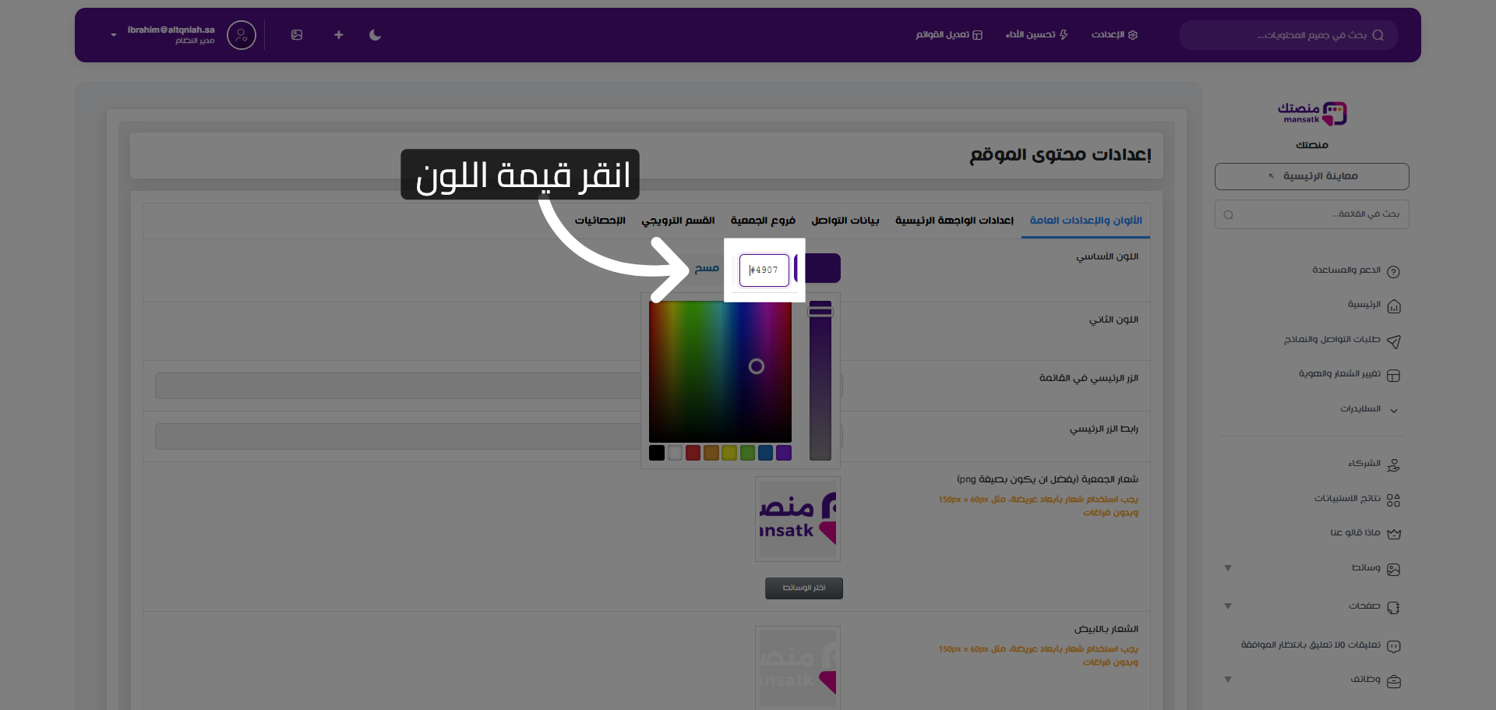The width and height of the screenshot is (1496, 710).
Task: Open the الإعدادات settings menu
Action: [x=1115, y=35]
